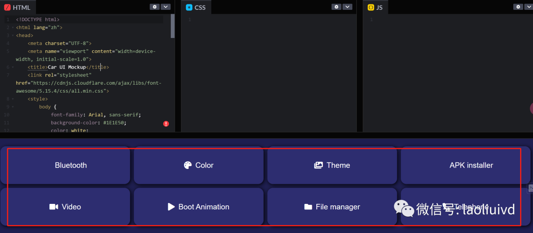Open HTML editor settings gear
Viewport: 533px width, 233px height.
154,7
